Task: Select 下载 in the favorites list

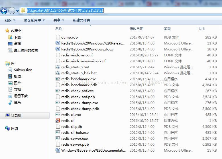Action: pos(17,37)
